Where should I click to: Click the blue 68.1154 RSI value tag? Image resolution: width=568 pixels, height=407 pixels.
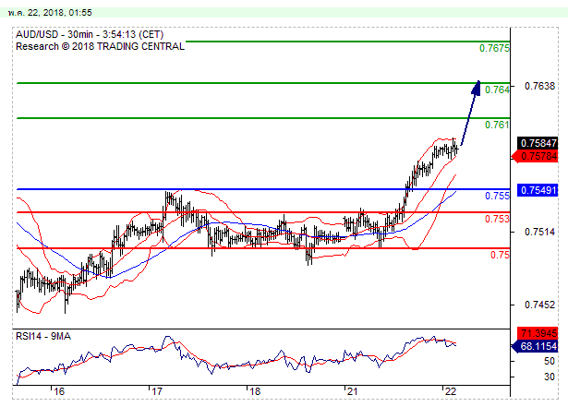[x=535, y=346]
